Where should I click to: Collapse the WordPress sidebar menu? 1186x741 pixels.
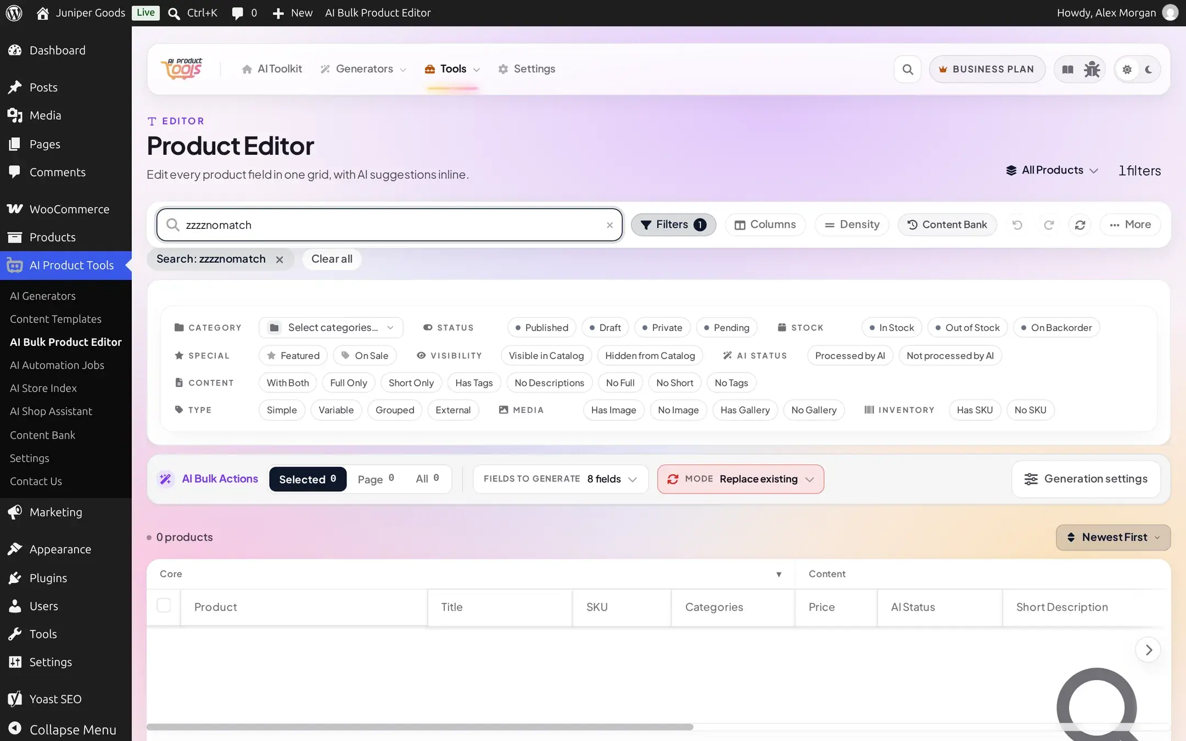coord(66,729)
